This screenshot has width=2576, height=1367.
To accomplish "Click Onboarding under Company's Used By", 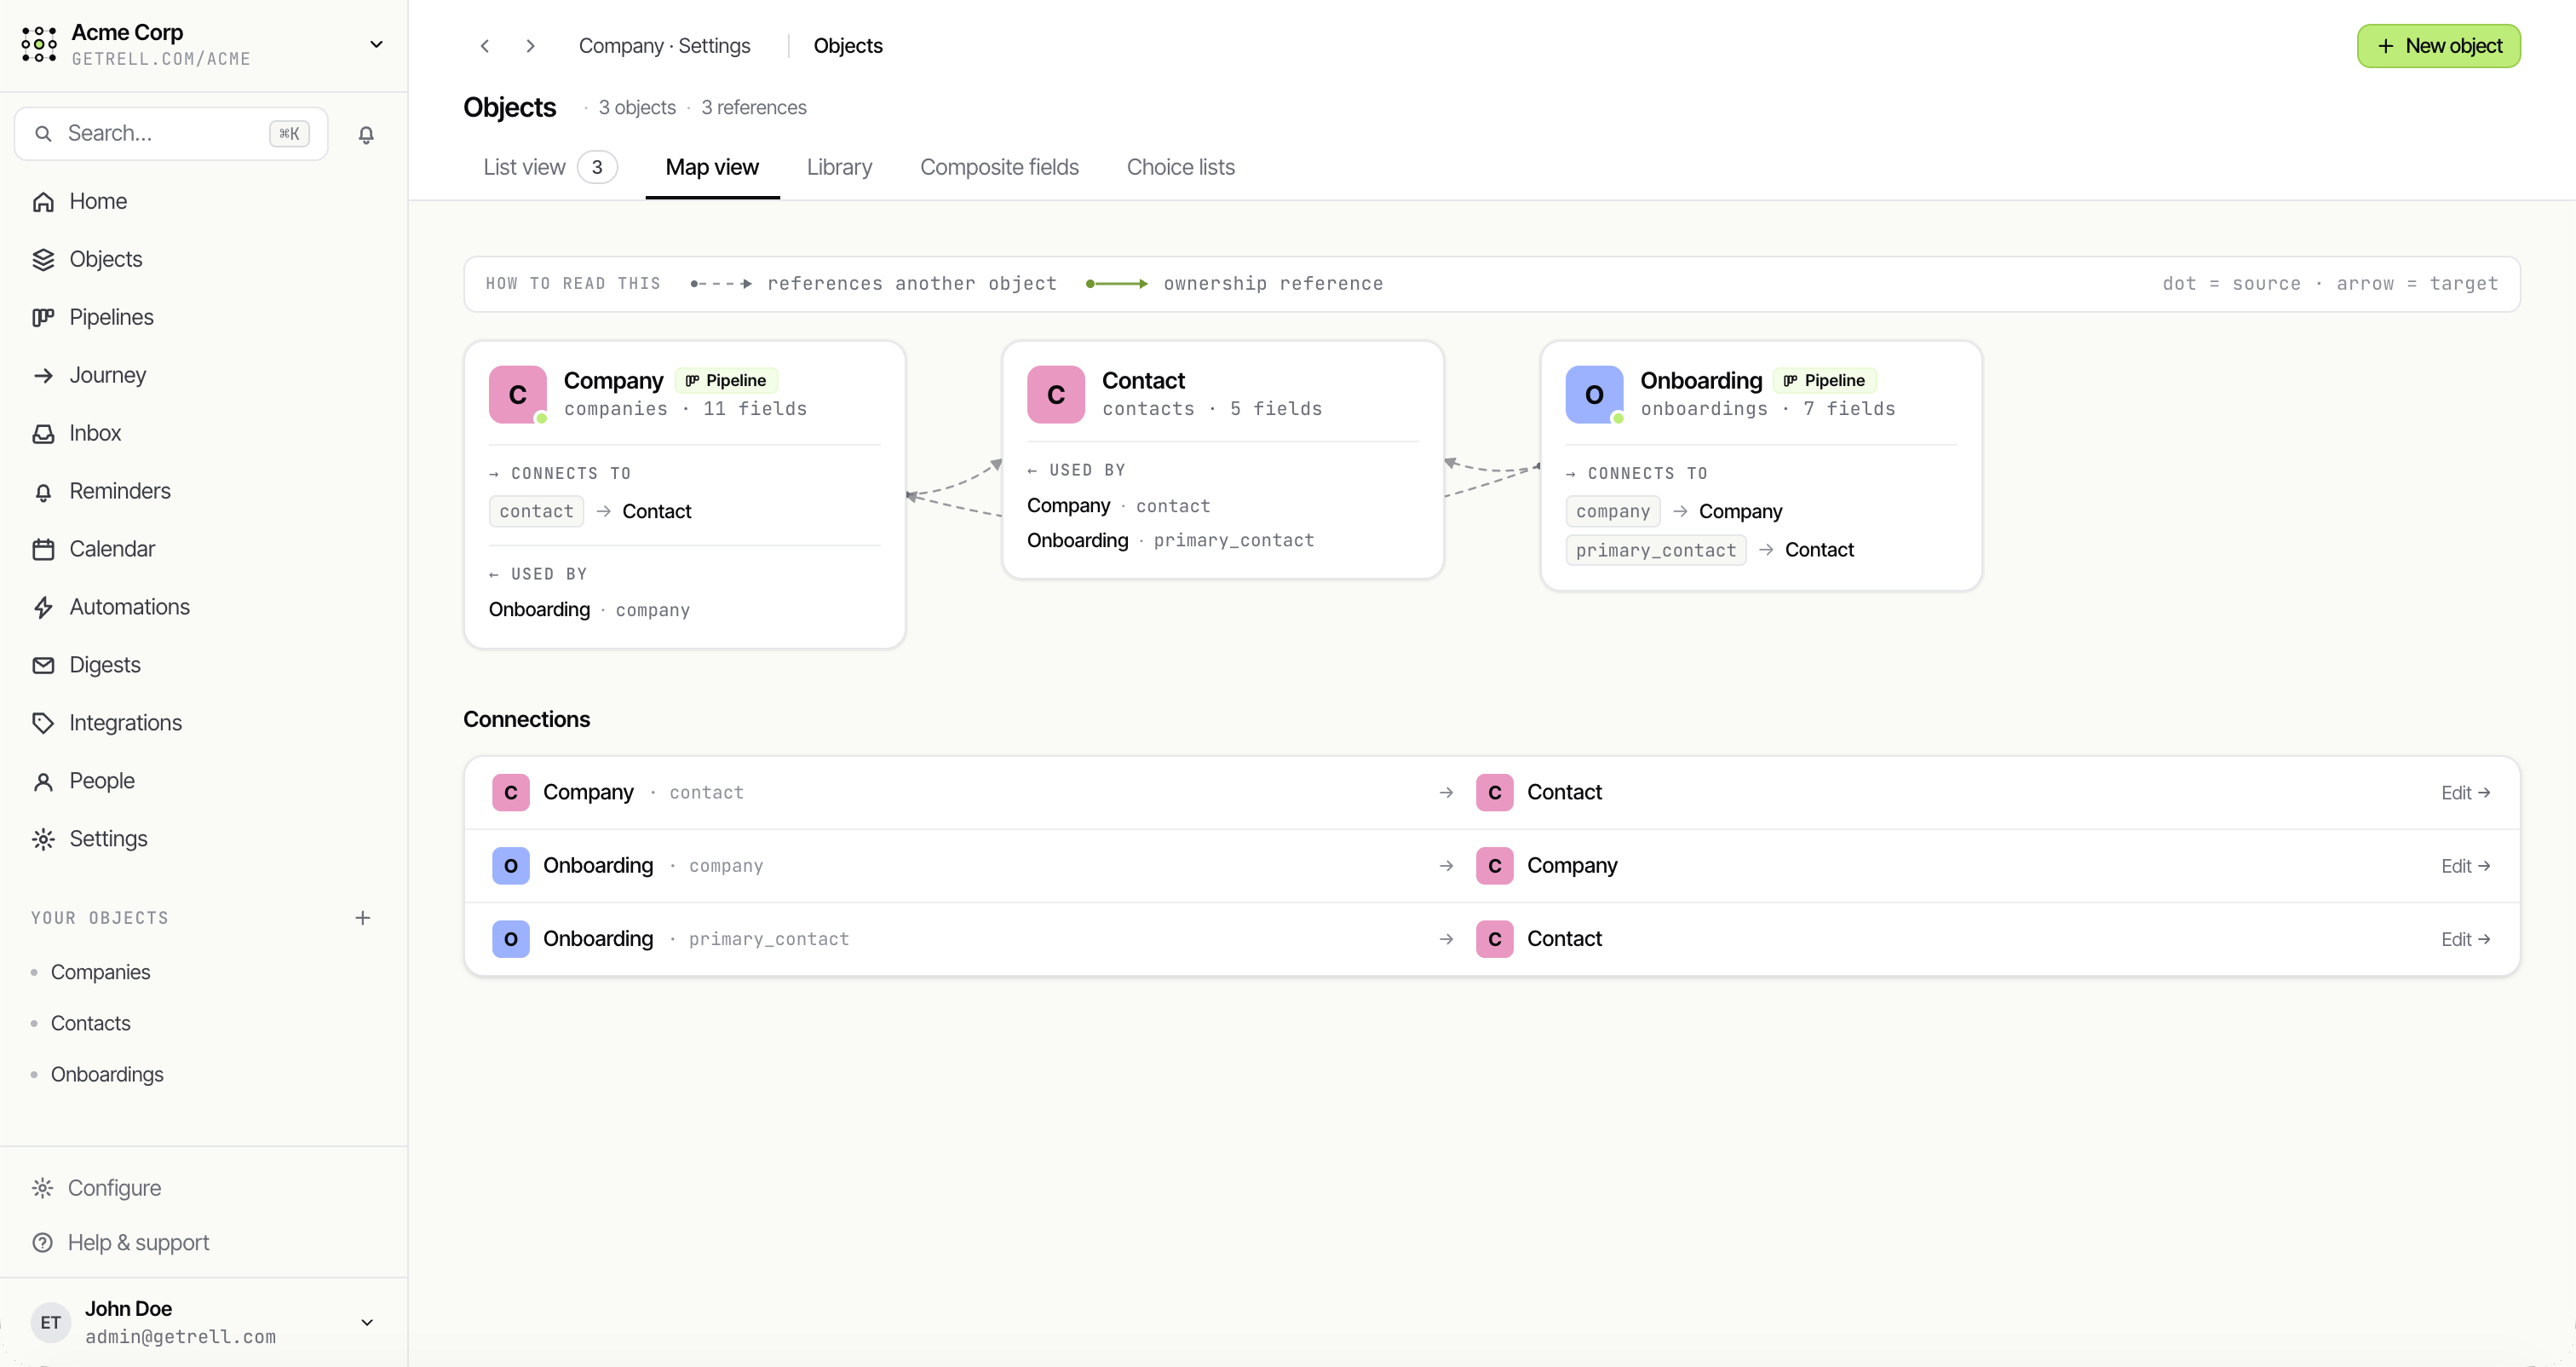I will (539, 609).
